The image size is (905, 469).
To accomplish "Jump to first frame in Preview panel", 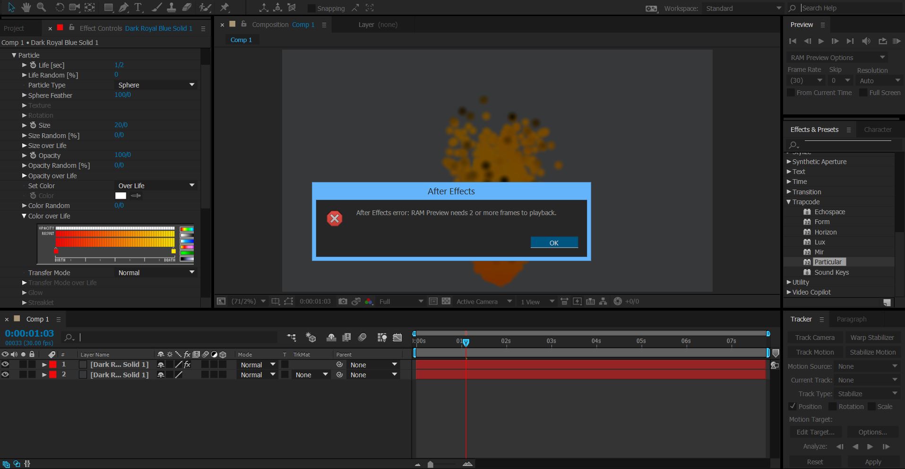I will tap(793, 41).
